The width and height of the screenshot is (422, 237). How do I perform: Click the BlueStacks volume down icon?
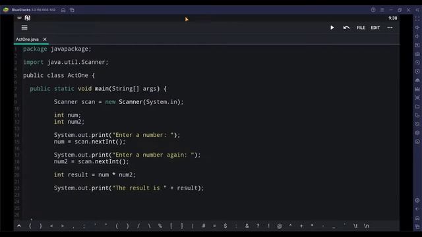[x=417, y=36]
